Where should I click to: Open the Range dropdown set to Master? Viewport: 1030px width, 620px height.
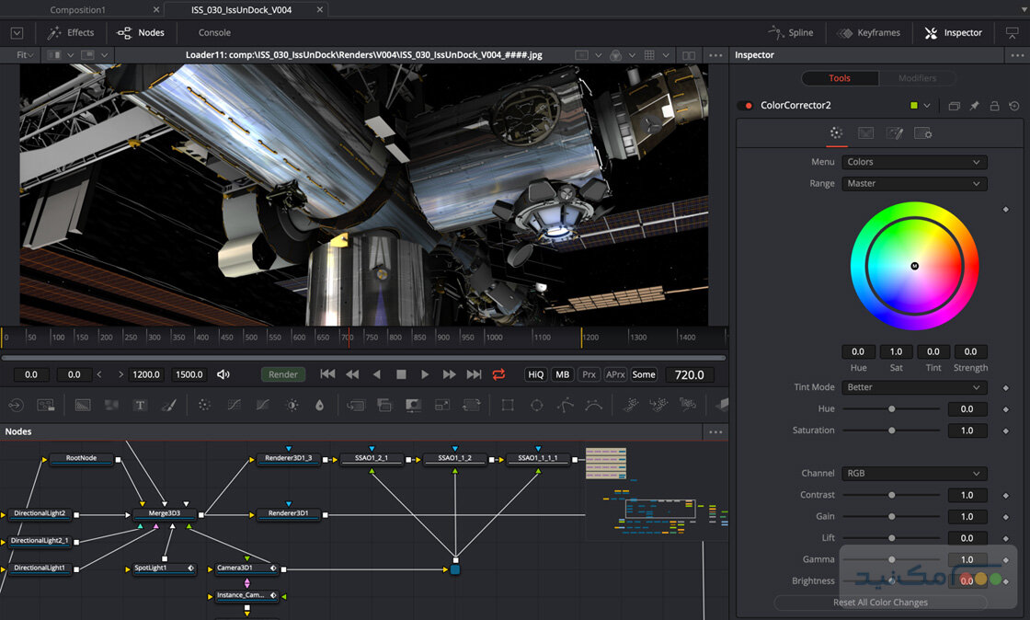(913, 183)
